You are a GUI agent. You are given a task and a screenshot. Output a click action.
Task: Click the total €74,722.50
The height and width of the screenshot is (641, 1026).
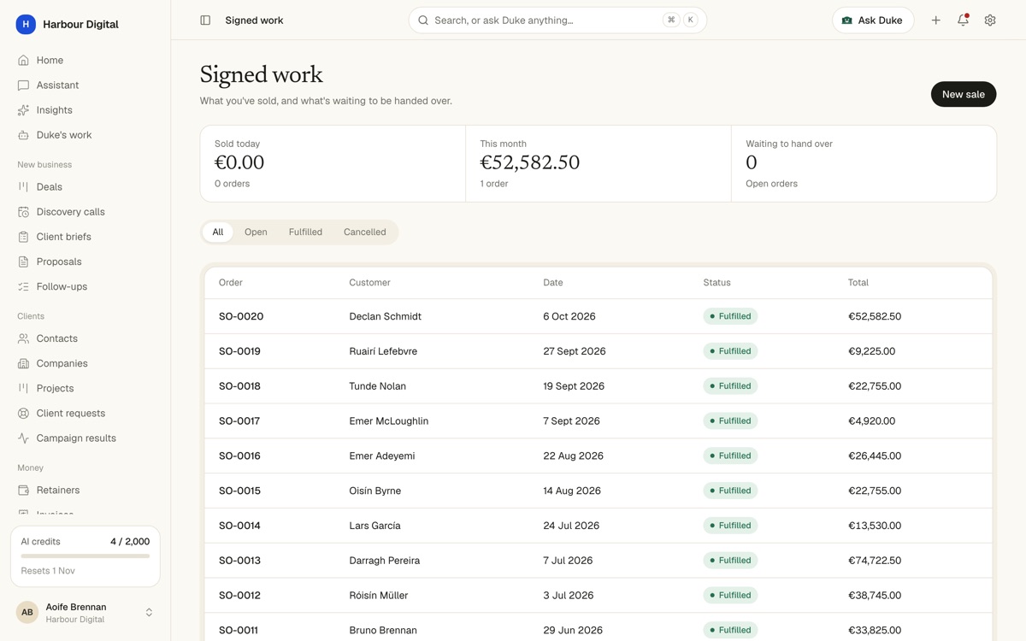875,562
